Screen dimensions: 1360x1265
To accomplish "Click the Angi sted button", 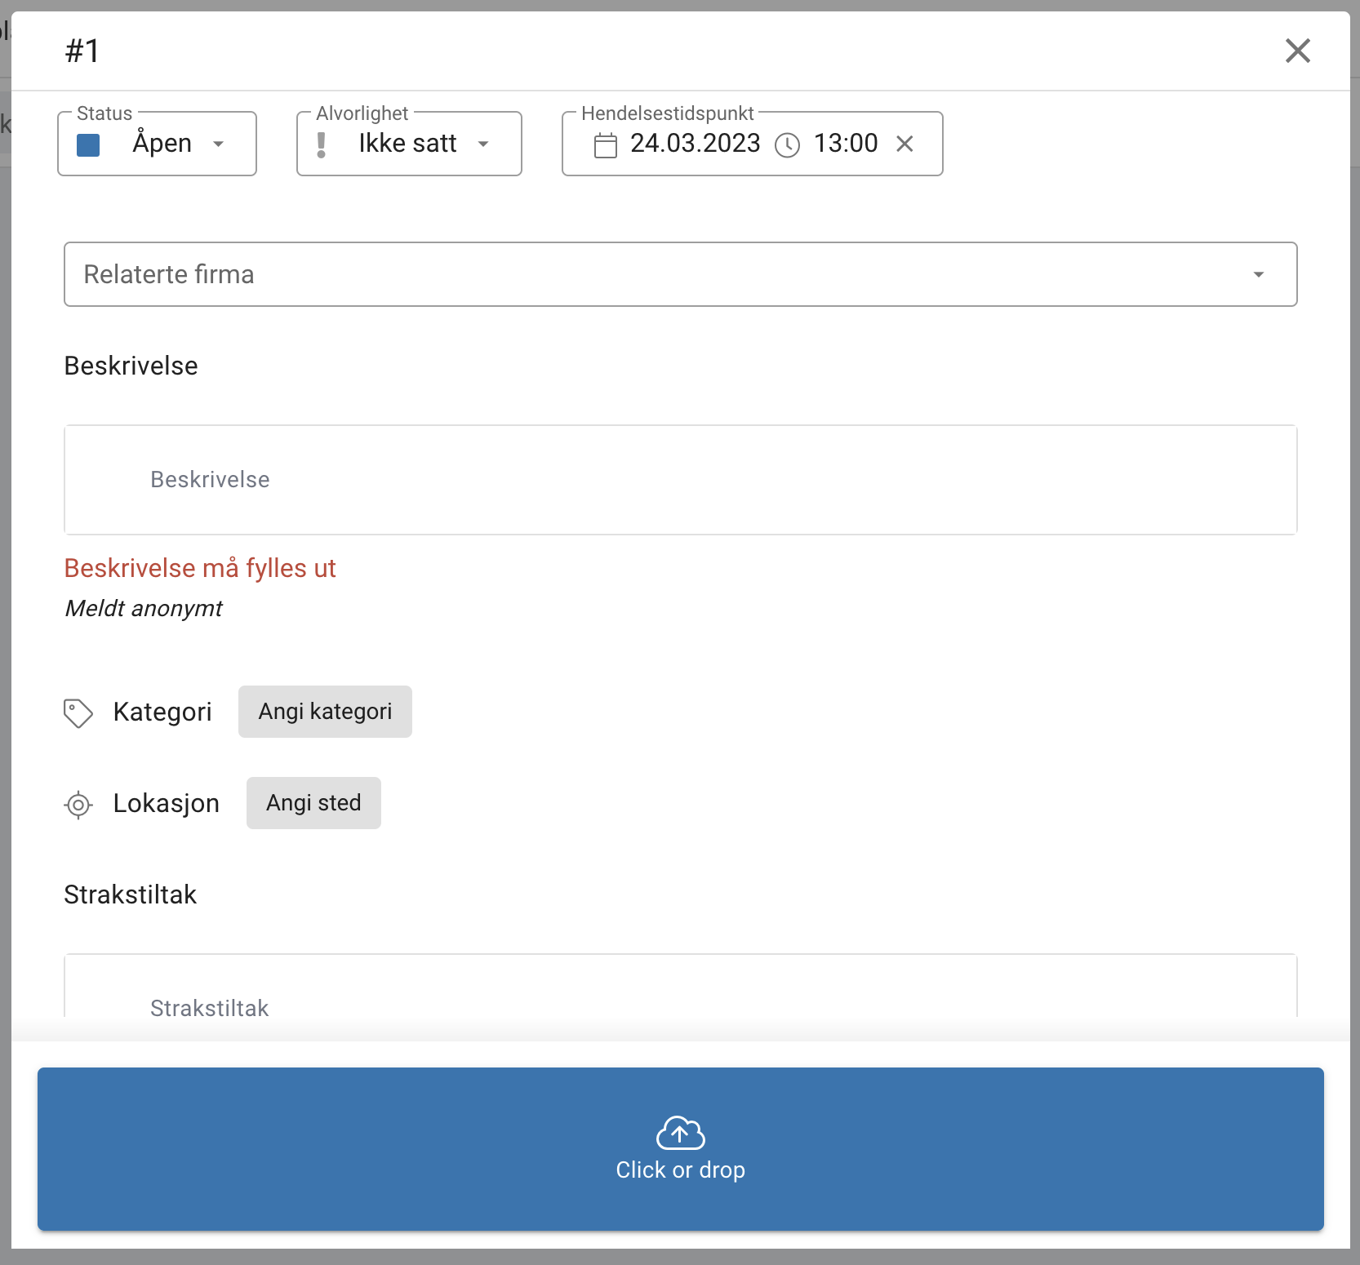I will [313, 803].
